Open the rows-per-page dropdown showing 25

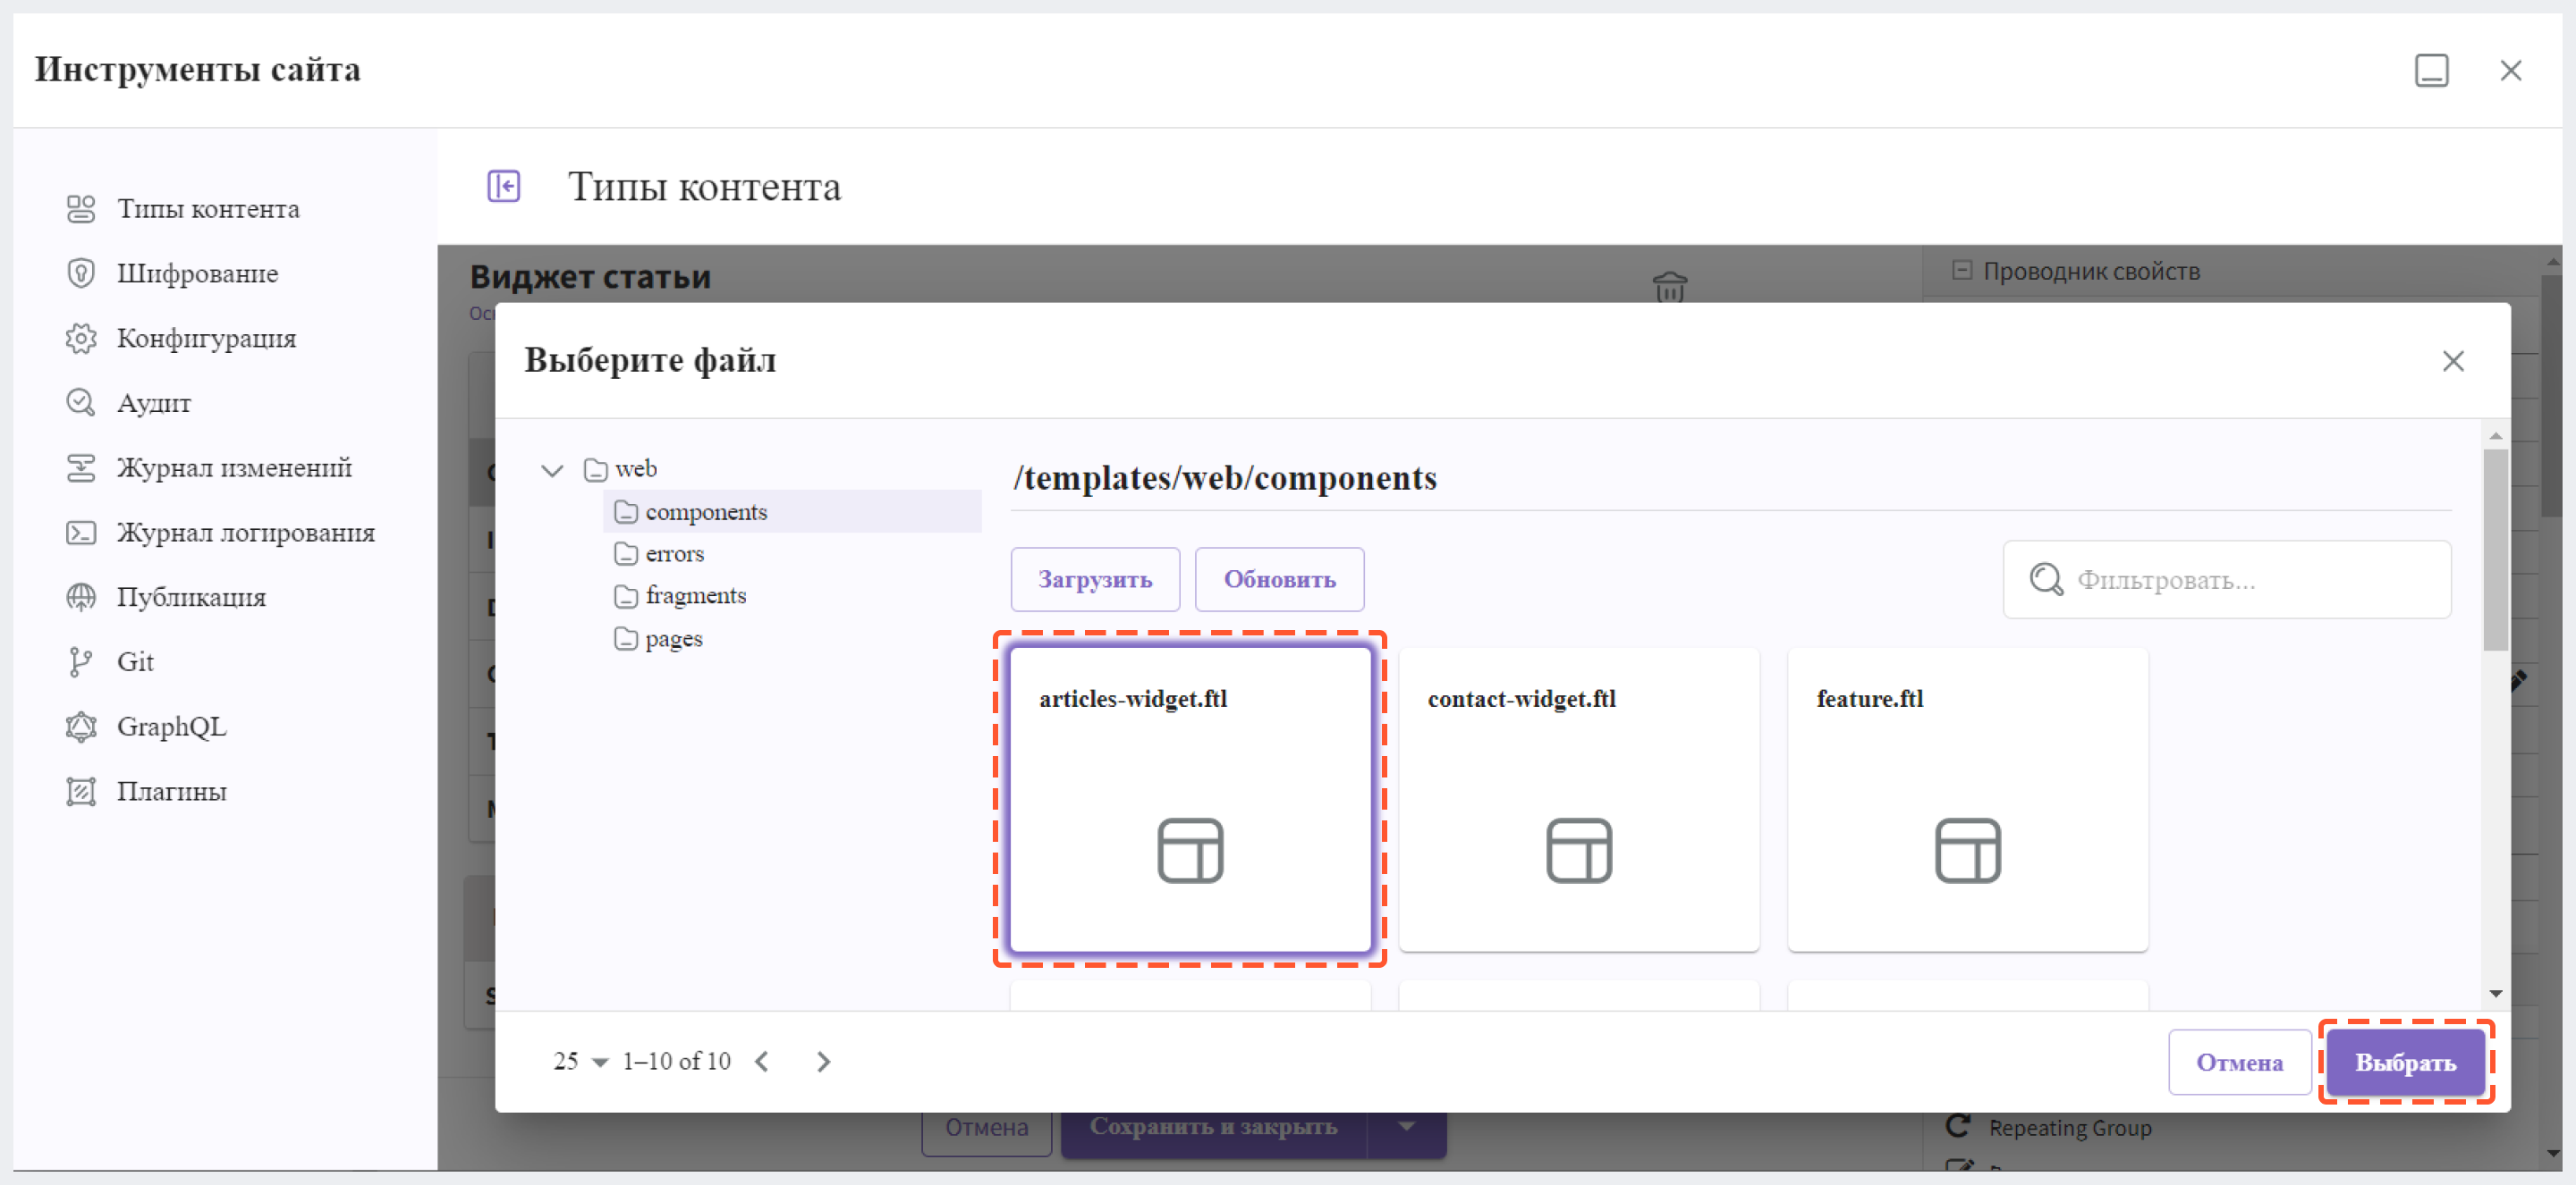click(x=580, y=1061)
